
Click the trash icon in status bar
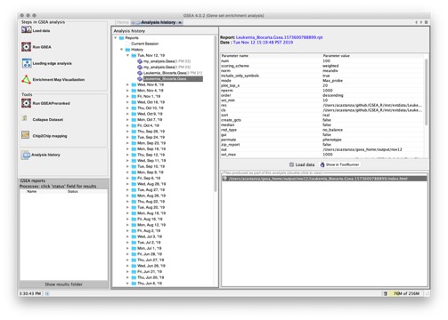click(386, 293)
